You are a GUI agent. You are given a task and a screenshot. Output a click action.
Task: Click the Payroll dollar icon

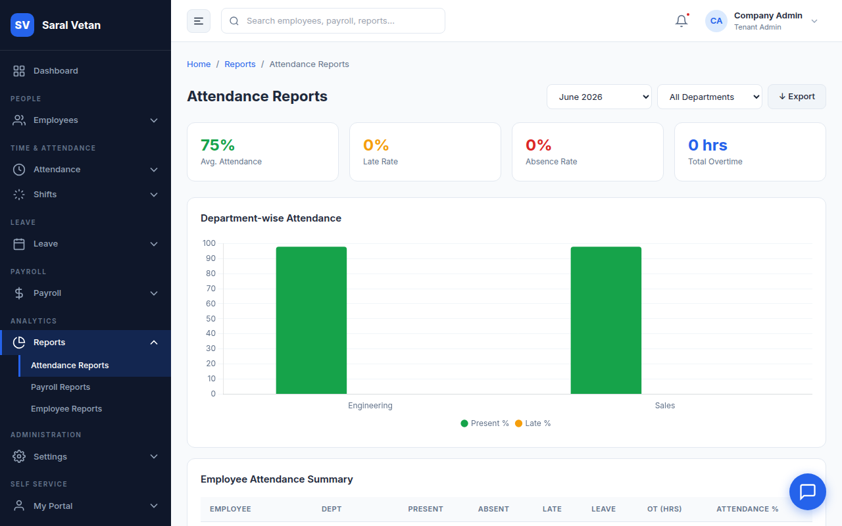19,293
